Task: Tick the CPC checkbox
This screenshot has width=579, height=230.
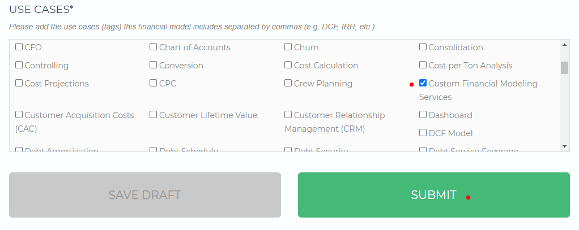Action: [153, 83]
